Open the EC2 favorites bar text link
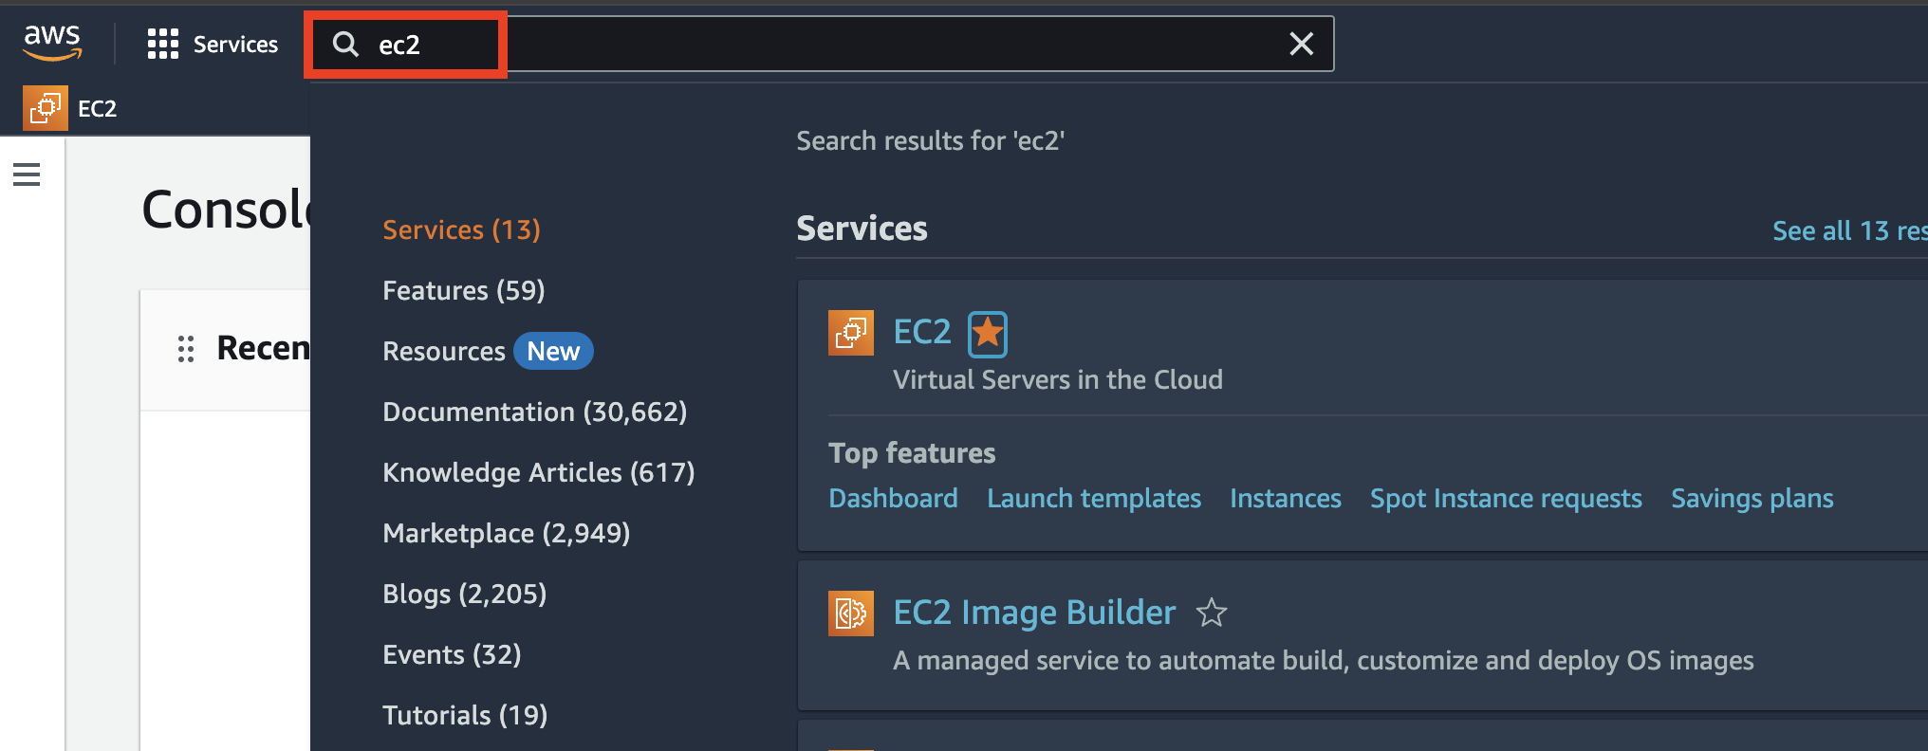 [97, 109]
